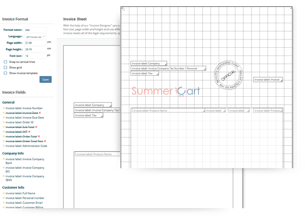Select the Personal number customer field

point(25,198)
